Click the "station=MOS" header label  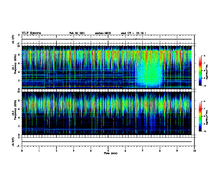tap(103, 33)
